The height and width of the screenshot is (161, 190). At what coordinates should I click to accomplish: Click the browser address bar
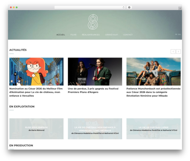pos(90,7)
